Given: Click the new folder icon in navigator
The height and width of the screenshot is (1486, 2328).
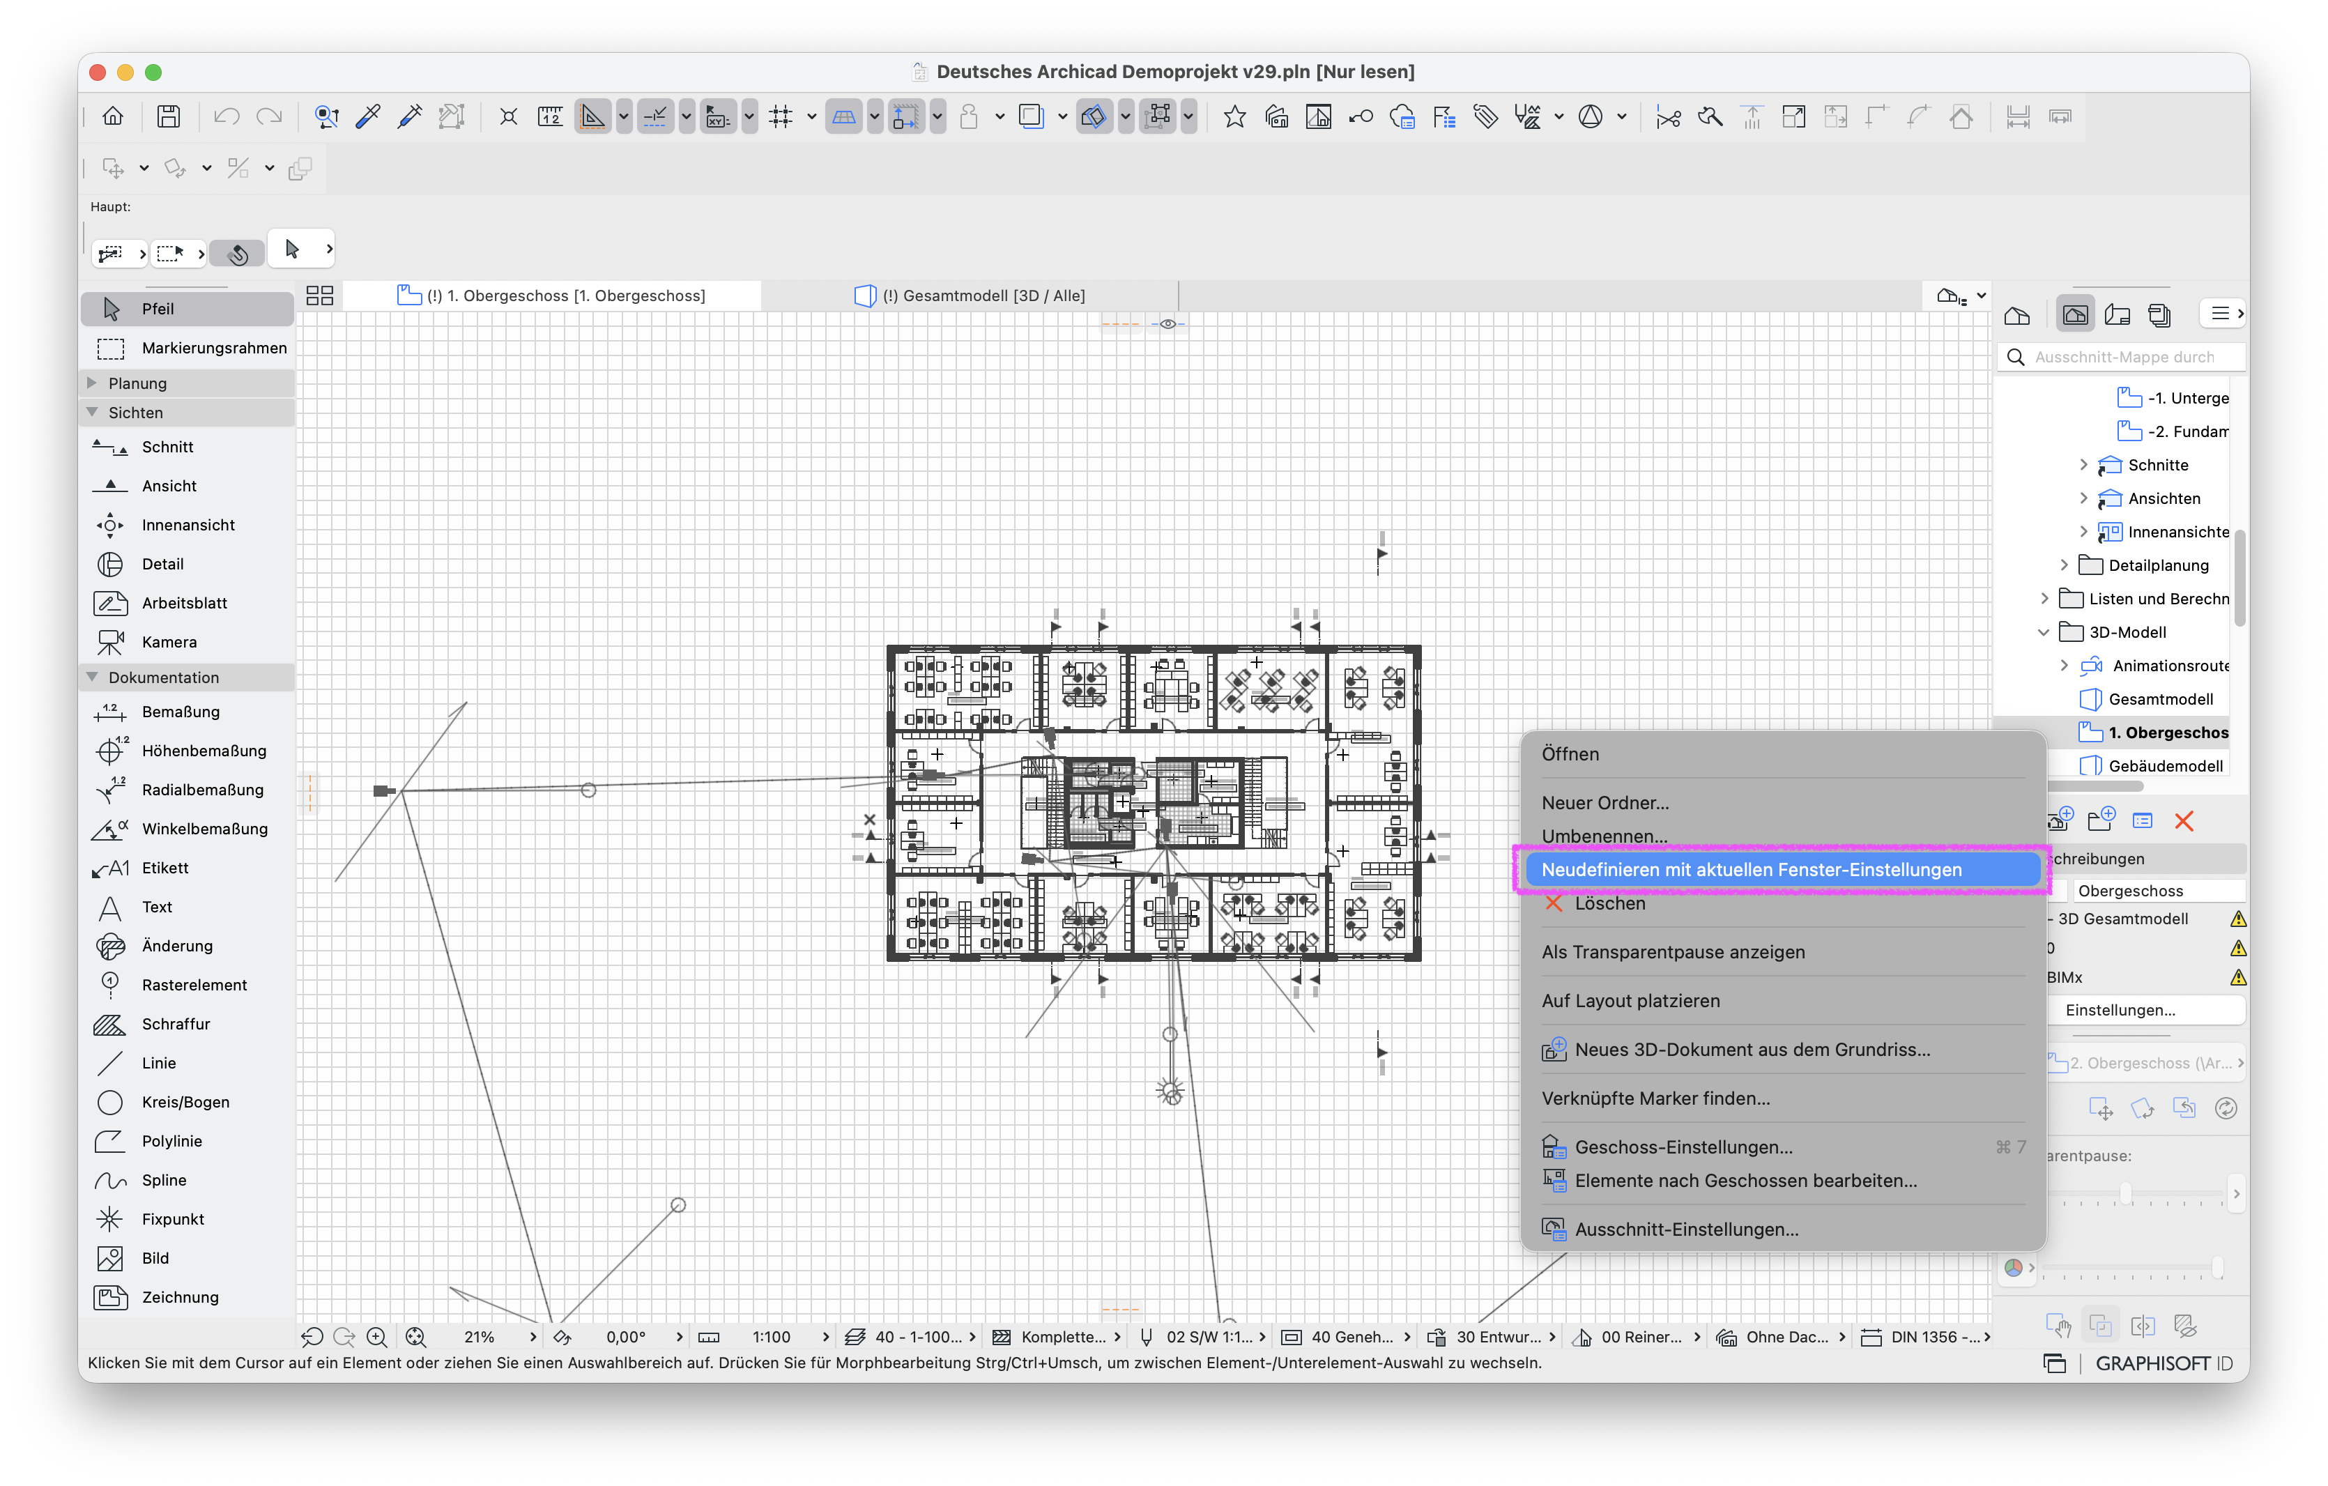Looking at the screenshot, I should coord(2101,821).
